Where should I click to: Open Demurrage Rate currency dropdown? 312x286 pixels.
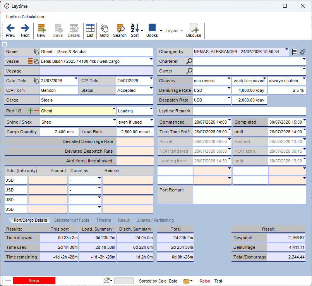point(229,88)
